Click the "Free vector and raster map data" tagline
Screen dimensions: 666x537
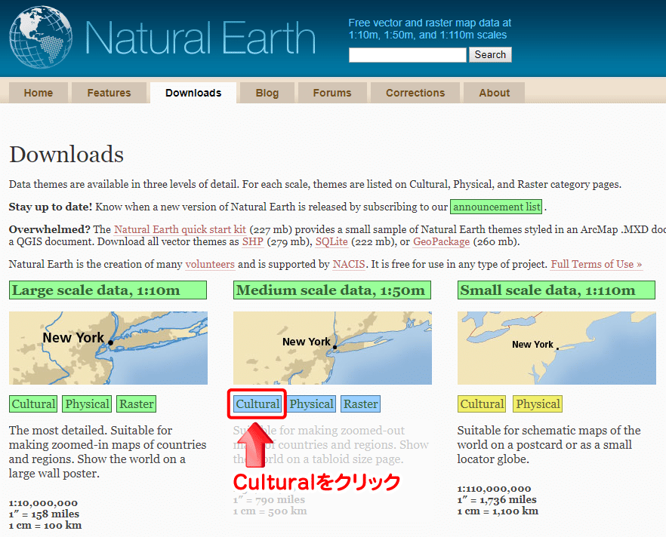pos(430,29)
